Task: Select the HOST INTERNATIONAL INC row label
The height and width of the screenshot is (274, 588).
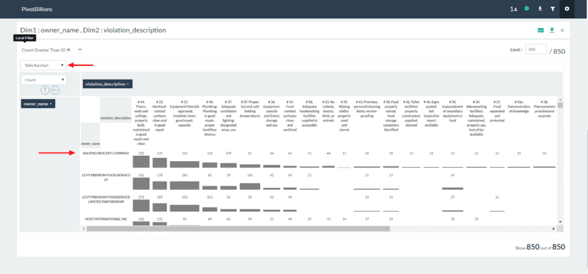Action: tap(106, 219)
